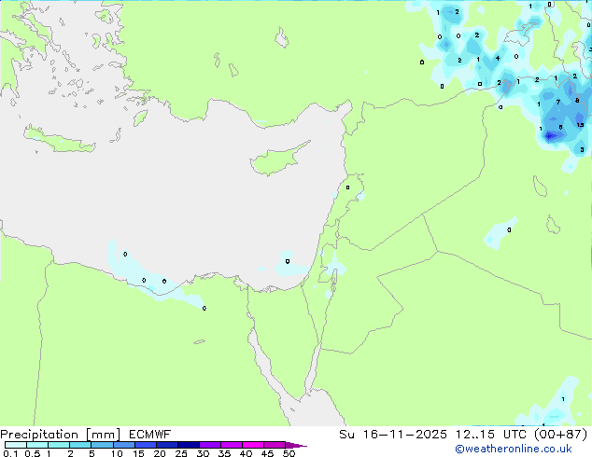The width and height of the screenshot is (592, 457).
Task: Click the 'Precipitation [mm]' title text
Action: (61, 435)
